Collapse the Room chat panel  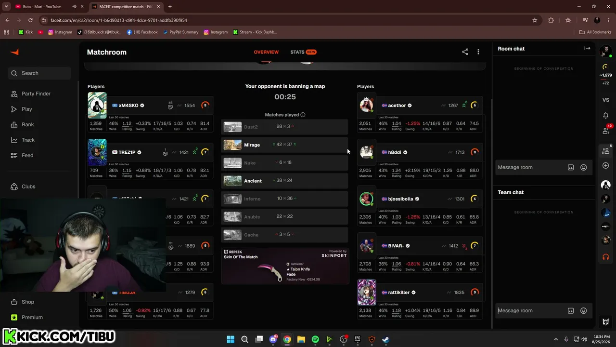pos(587,48)
